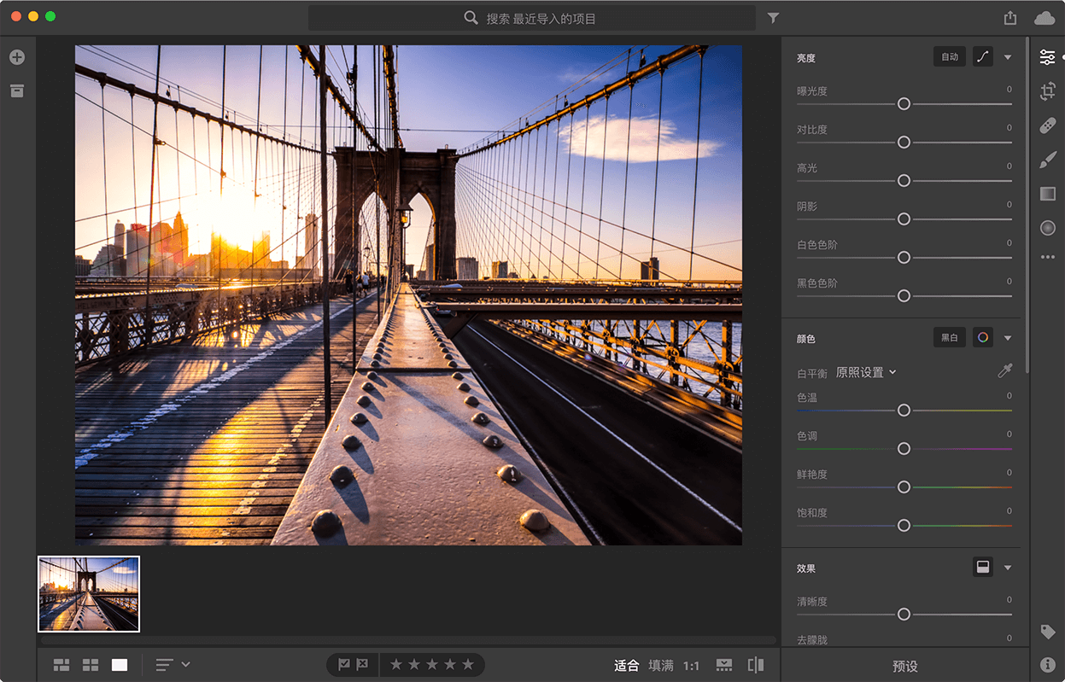Click the 效果 section title
The image size is (1065, 682).
tap(806, 568)
